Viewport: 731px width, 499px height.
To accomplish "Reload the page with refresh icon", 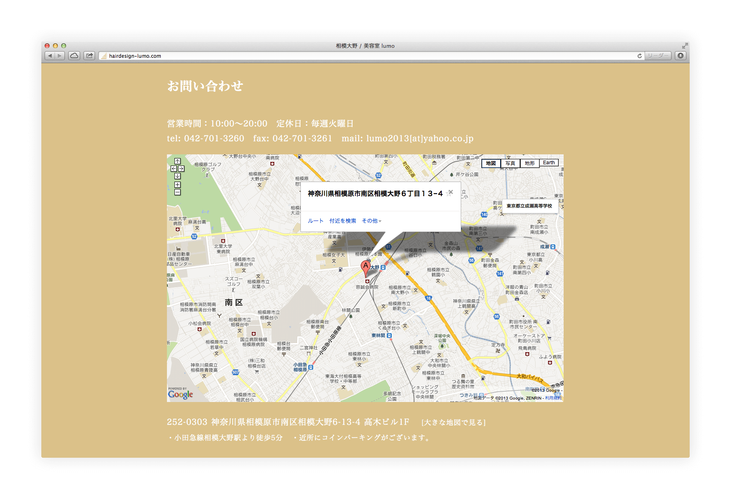I will coord(639,56).
